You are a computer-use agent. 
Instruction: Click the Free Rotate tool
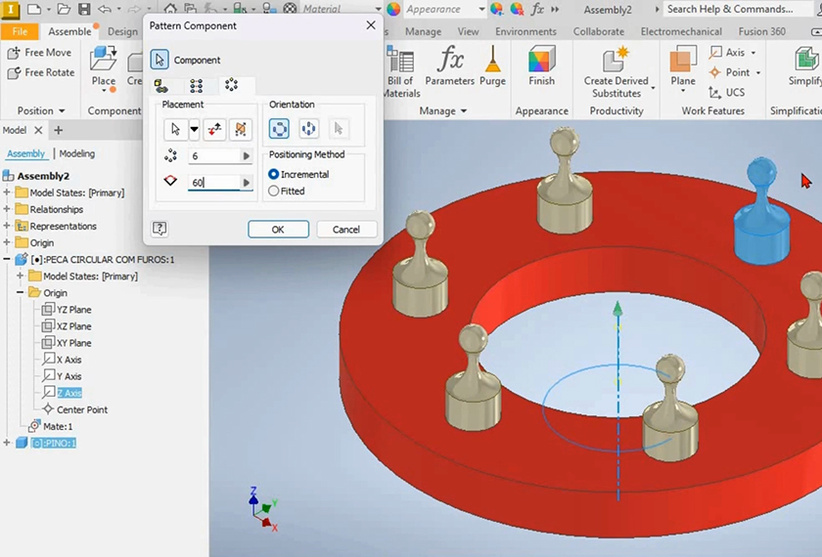coord(41,72)
